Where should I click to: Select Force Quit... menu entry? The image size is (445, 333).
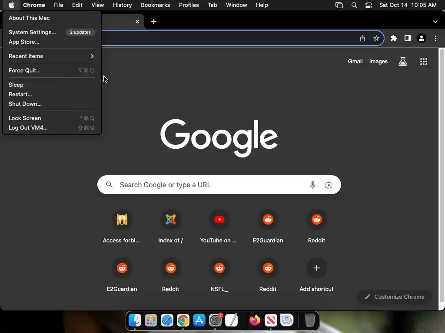[x=52, y=70]
